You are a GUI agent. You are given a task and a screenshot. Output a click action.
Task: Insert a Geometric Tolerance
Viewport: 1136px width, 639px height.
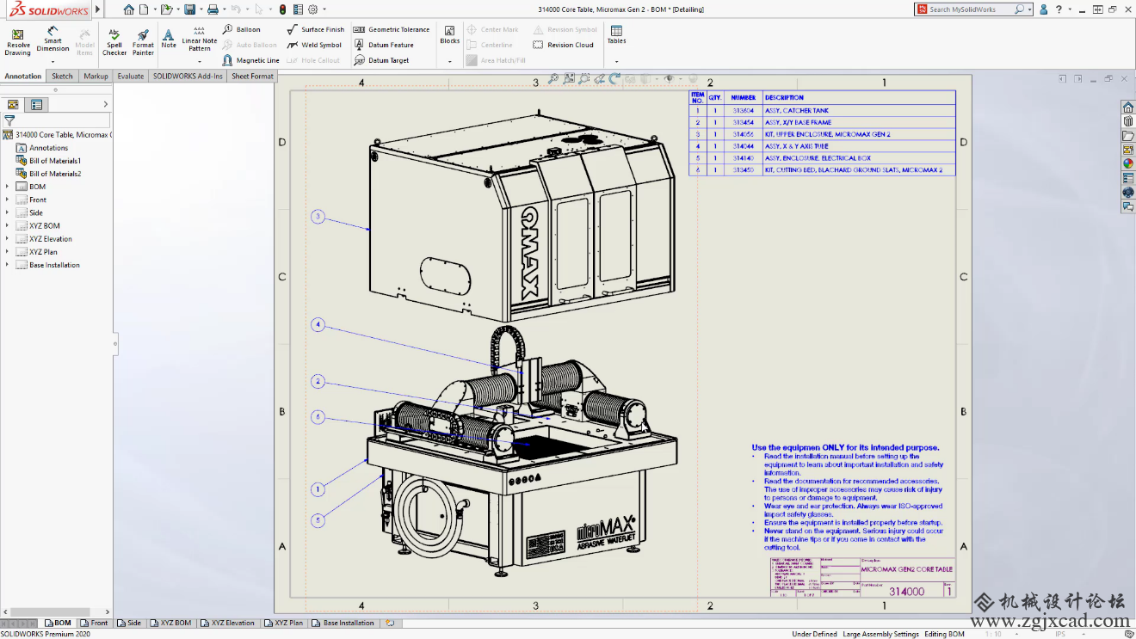pyautogui.click(x=392, y=29)
